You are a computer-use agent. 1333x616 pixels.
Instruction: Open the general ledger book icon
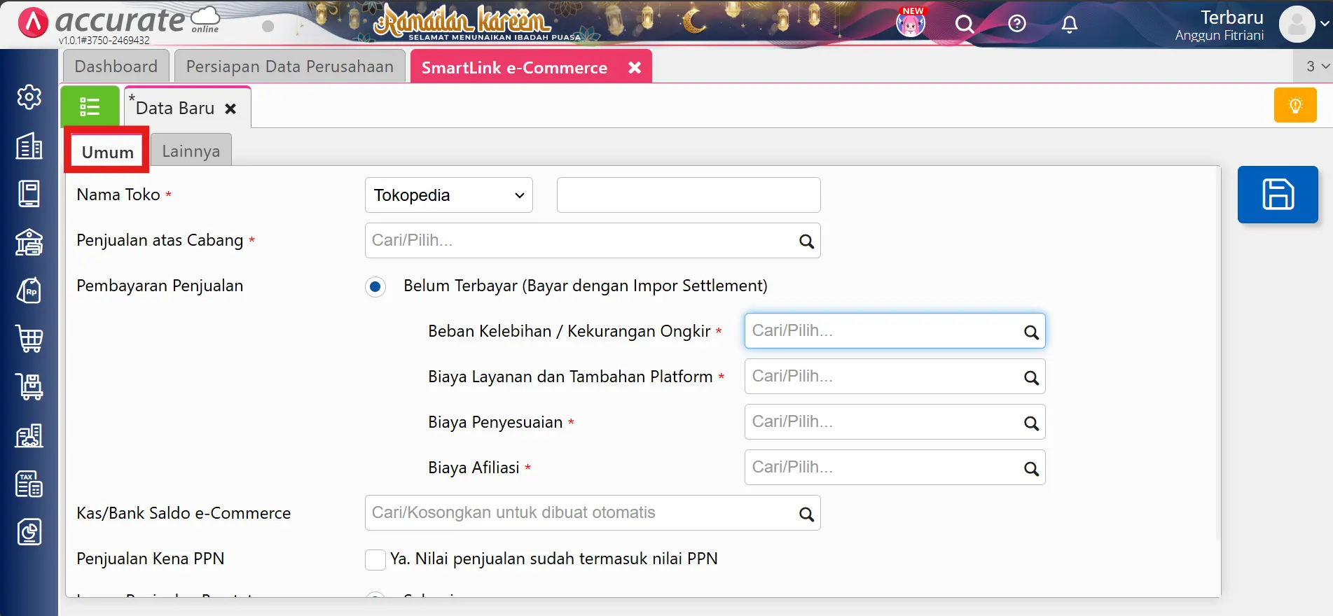(29, 194)
